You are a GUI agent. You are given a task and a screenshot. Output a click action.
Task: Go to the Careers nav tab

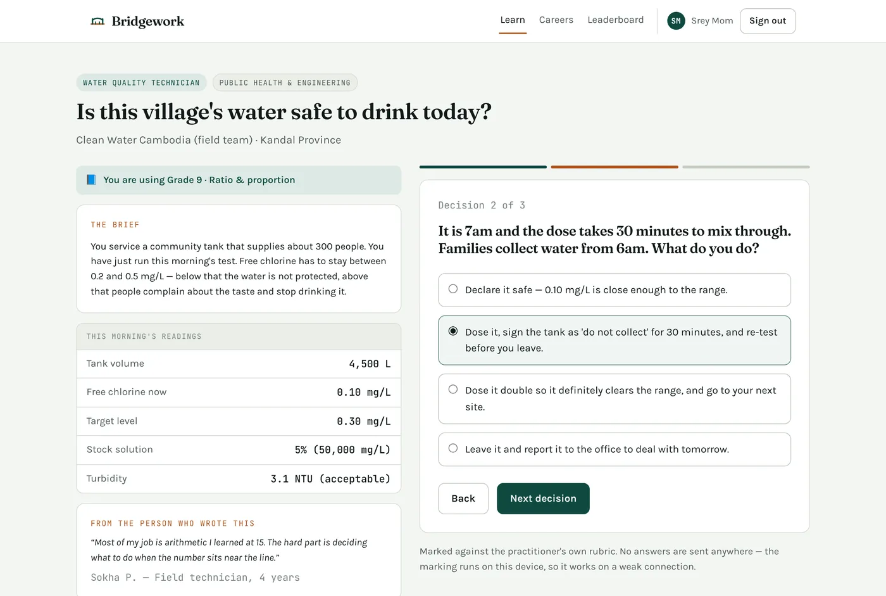[556, 20]
